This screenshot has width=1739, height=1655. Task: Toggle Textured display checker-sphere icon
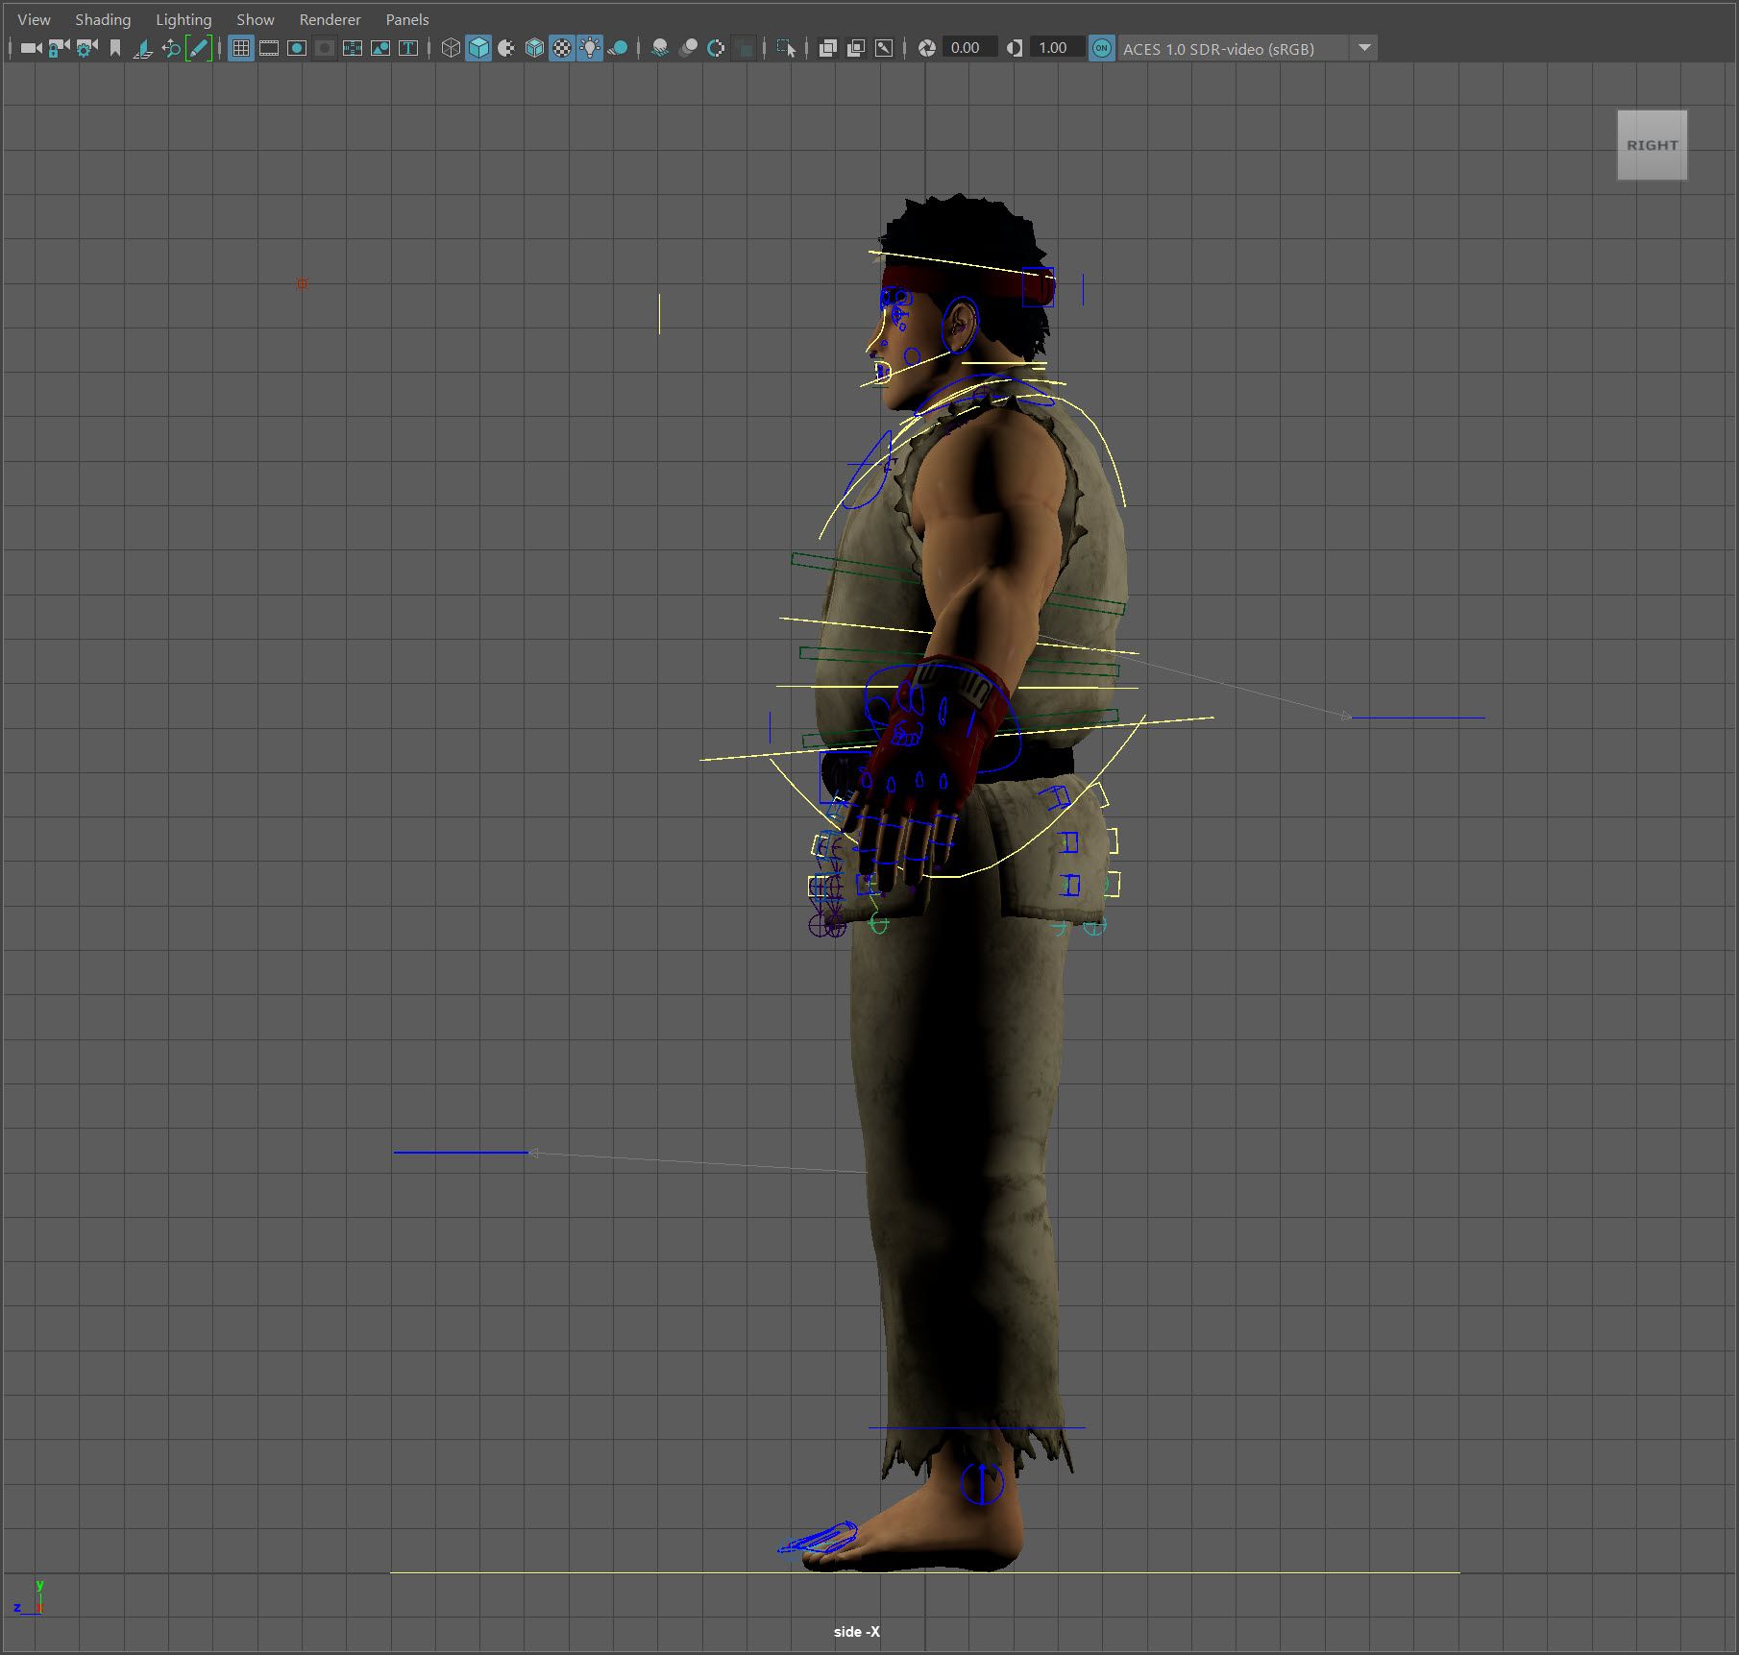click(x=562, y=48)
